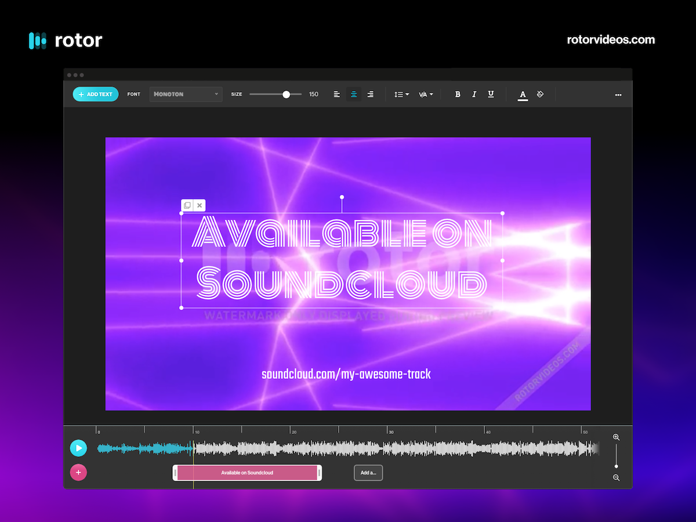The image size is (696, 522).
Task: Apply bold formatting to the text
Action: (x=458, y=94)
